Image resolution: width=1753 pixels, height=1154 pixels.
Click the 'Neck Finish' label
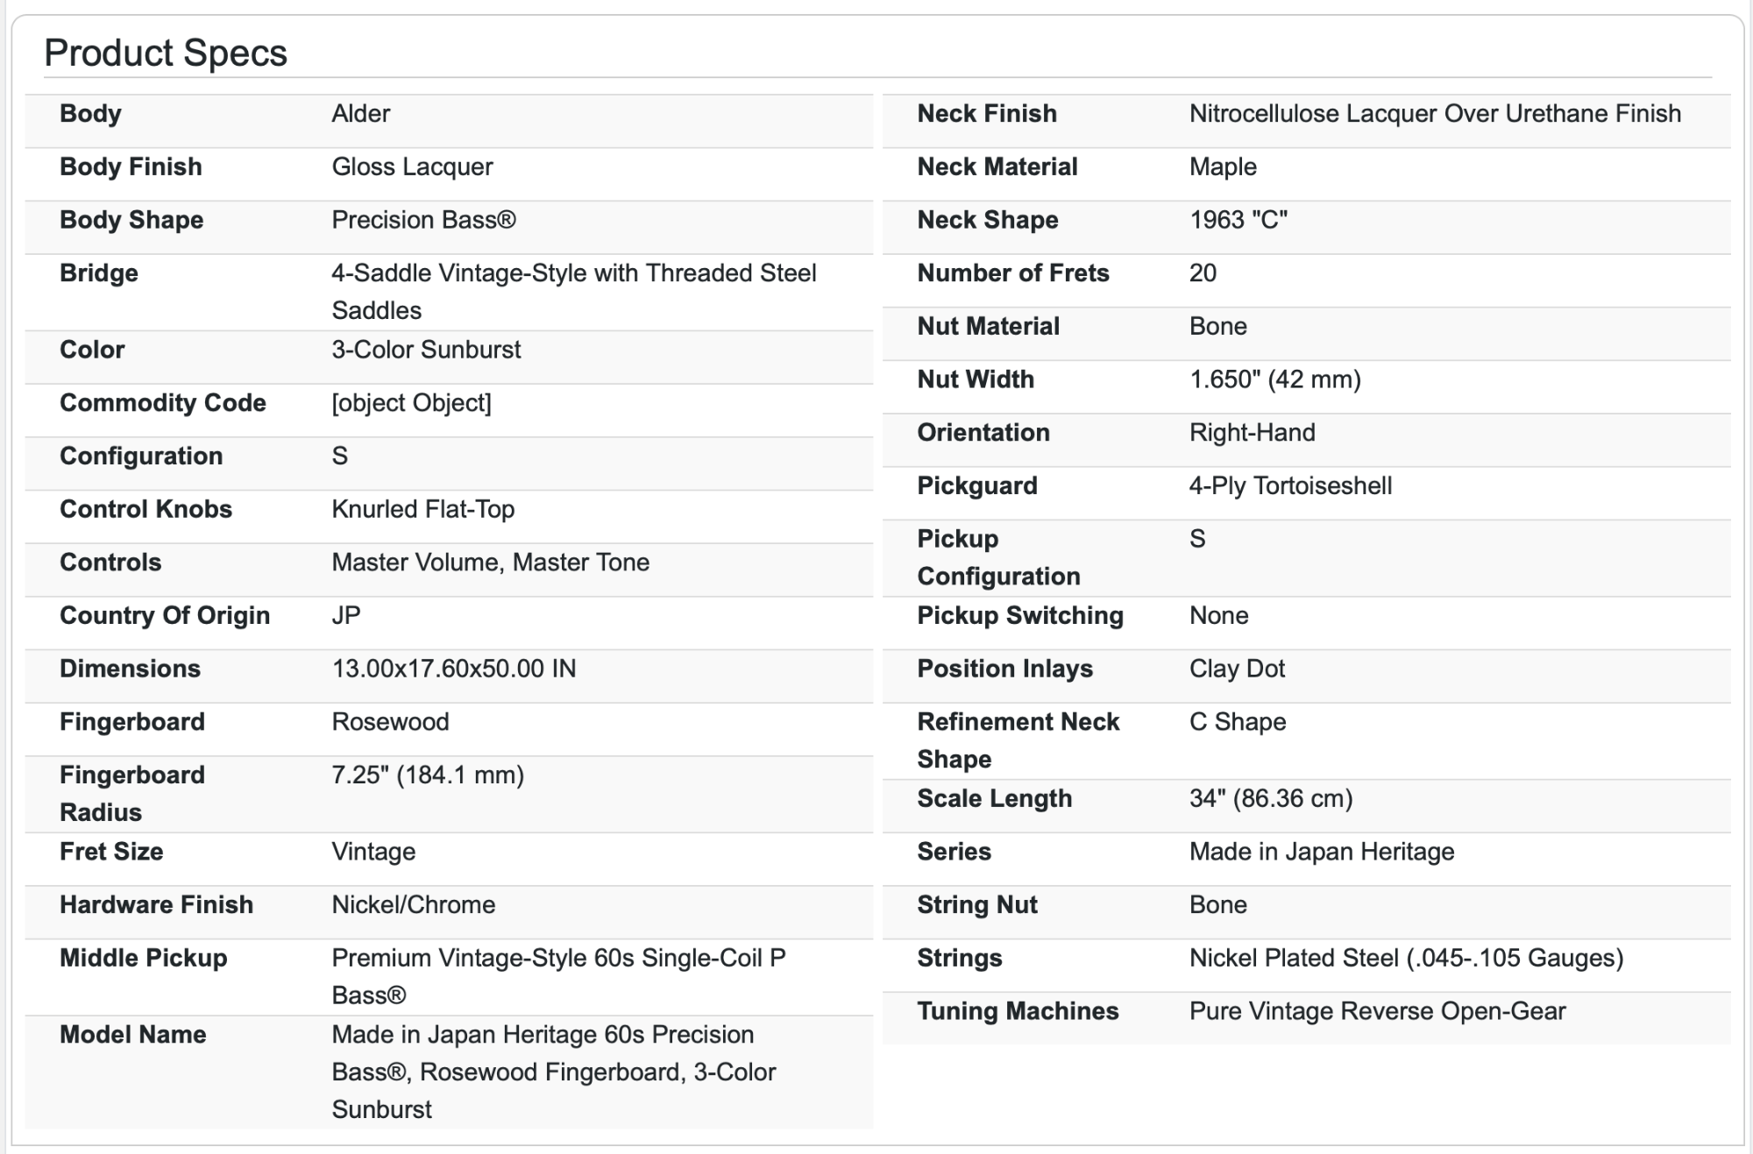coord(987,114)
